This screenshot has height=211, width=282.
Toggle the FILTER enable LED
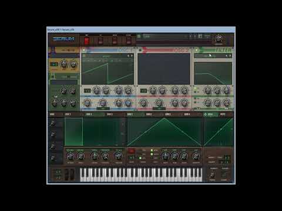click(196, 50)
